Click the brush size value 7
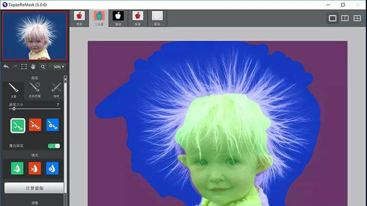Viewport: 367px width, 206px height. [58, 104]
